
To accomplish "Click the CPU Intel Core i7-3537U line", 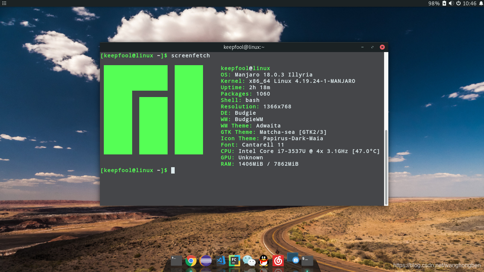I will pyautogui.click(x=300, y=151).
